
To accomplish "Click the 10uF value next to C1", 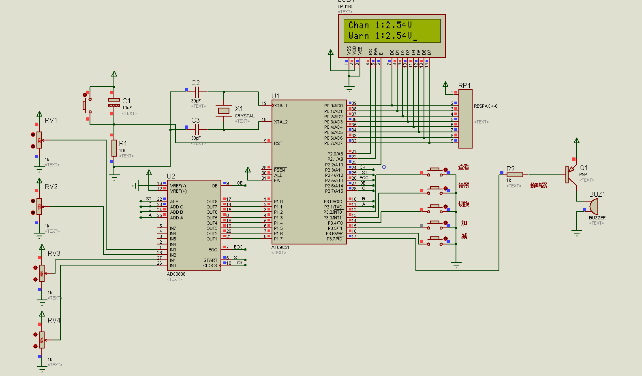I will (127, 108).
